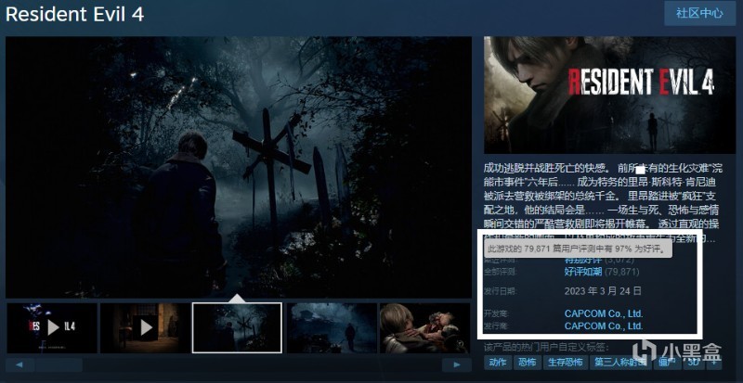Open the 好评如潮 all reviews link
Image resolution: width=743 pixels, height=383 pixels.
[x=583, y=272]
